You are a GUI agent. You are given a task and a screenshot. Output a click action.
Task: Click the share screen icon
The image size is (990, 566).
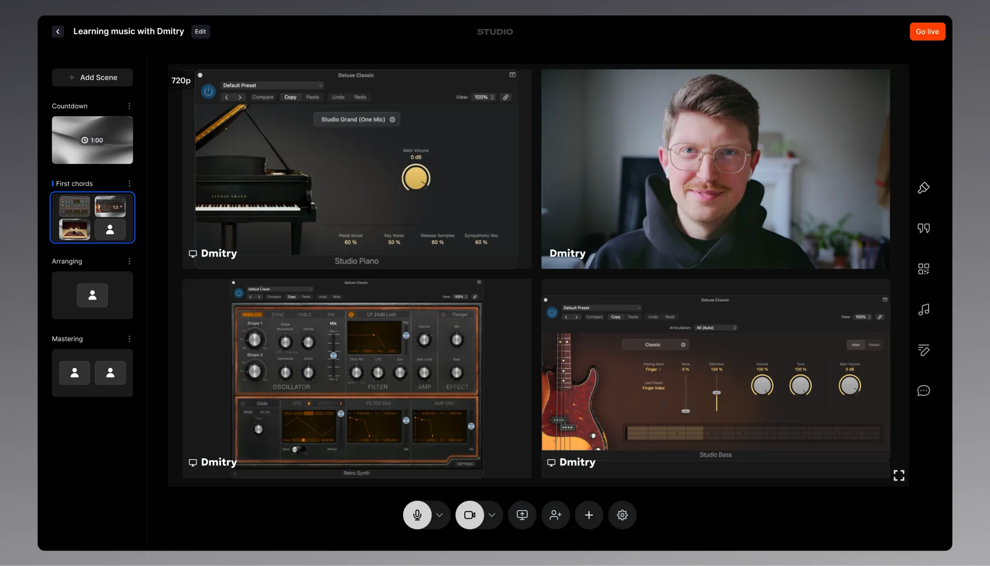[x=522, y=515]
